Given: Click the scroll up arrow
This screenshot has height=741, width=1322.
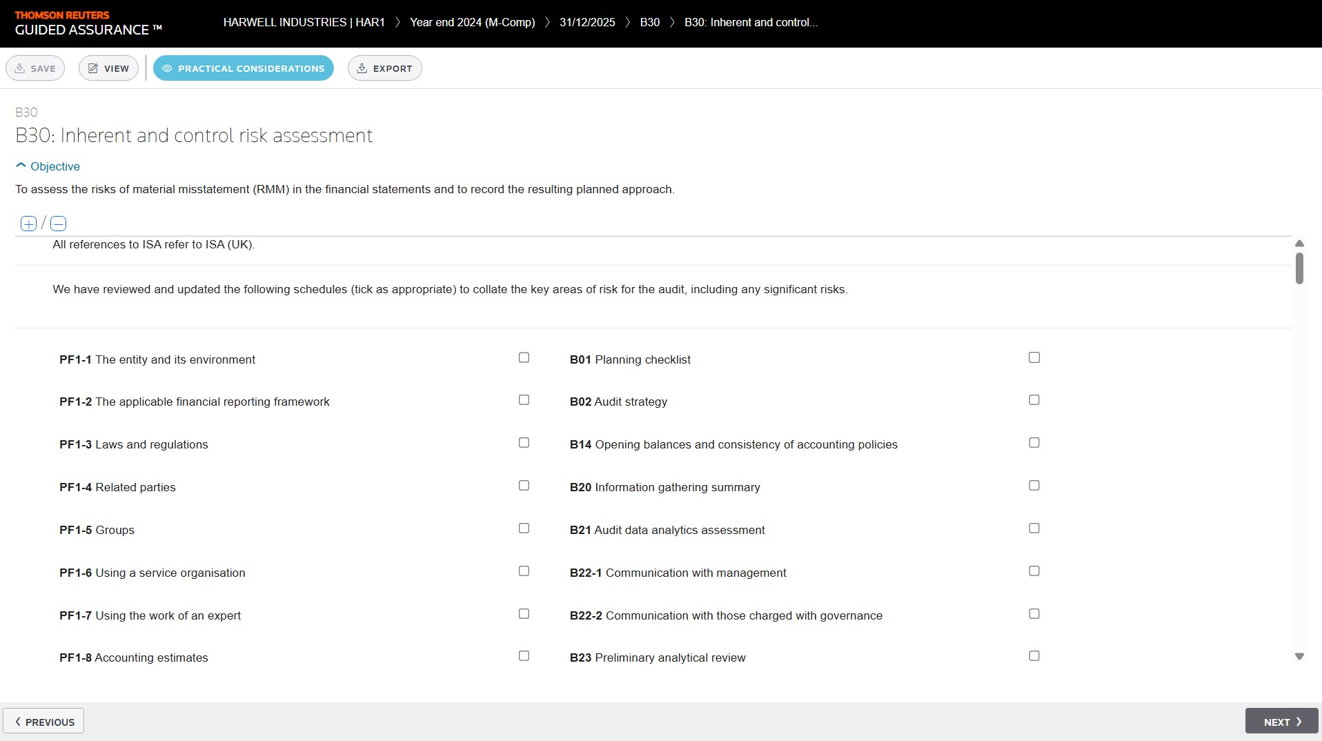Looking at the screenshot, I should pos(1299,244).
